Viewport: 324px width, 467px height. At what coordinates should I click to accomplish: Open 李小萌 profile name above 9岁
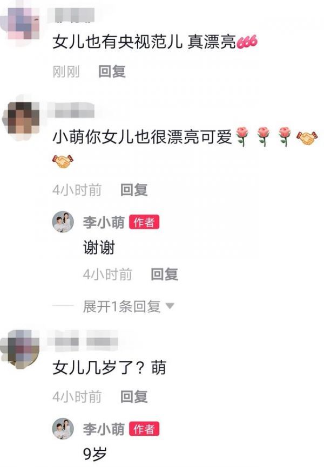coord(104,429)
